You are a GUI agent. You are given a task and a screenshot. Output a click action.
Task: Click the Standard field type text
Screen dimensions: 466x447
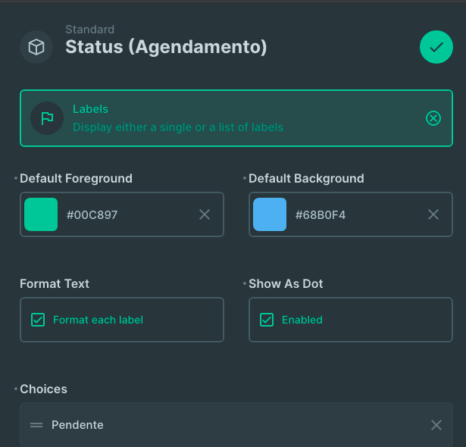point(89,30)
